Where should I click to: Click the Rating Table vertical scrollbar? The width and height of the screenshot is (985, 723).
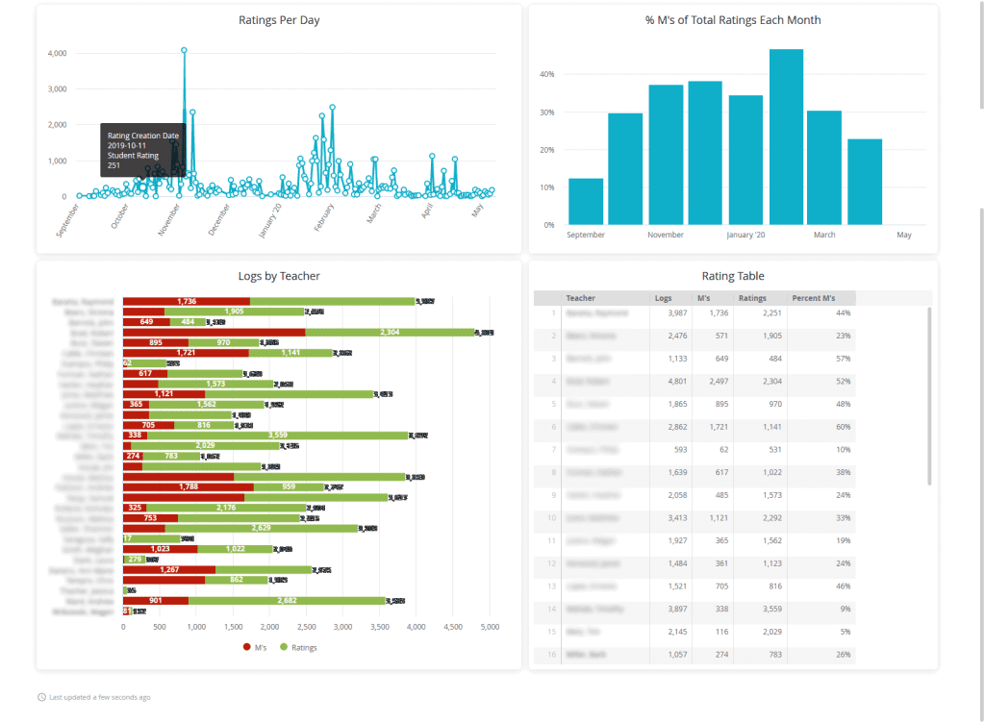(929, 394)
